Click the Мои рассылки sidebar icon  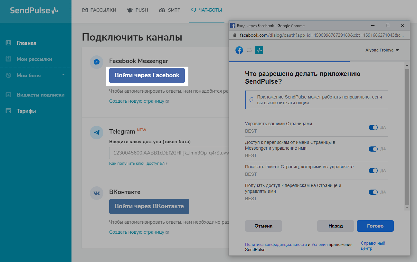9,59
